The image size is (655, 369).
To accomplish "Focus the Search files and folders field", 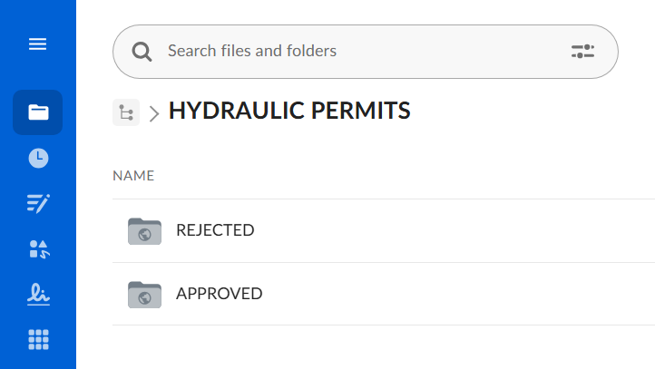I will (x=363, y=51).
